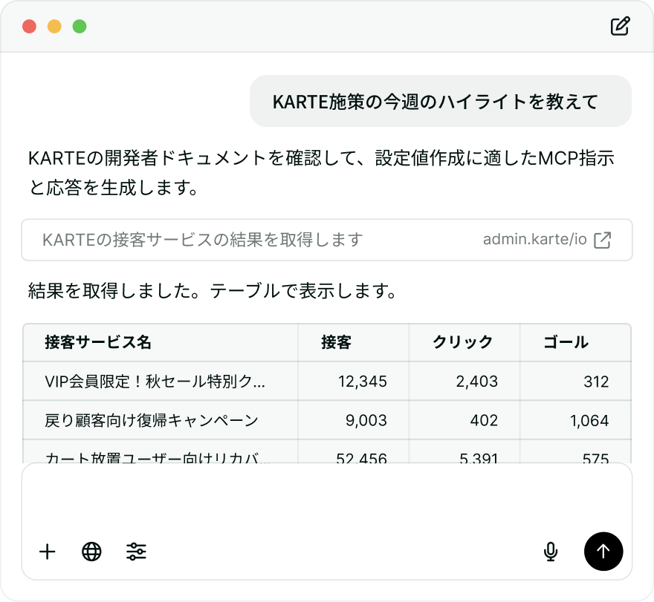Viewport: 654px width, 602px height.
Task: Click the yellow minimize window button
Action: coord(54,26)
